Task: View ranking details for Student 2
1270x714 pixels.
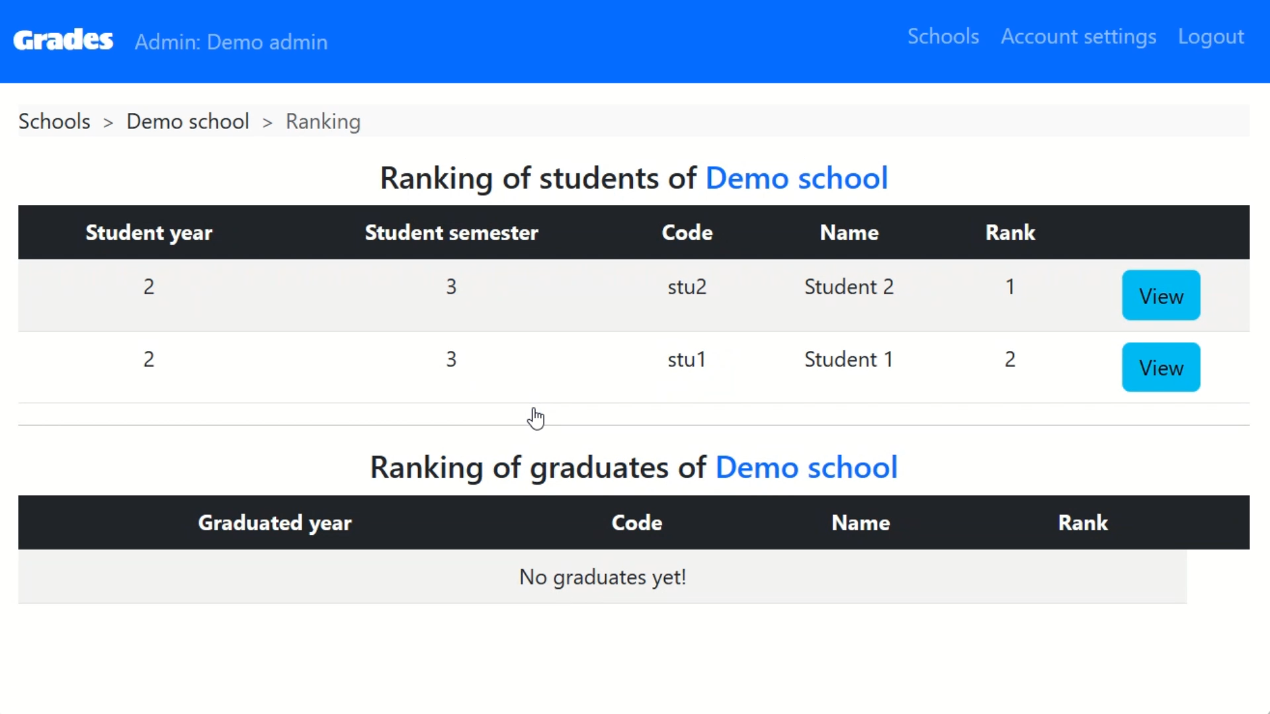Action: (x=1161, y=296)
